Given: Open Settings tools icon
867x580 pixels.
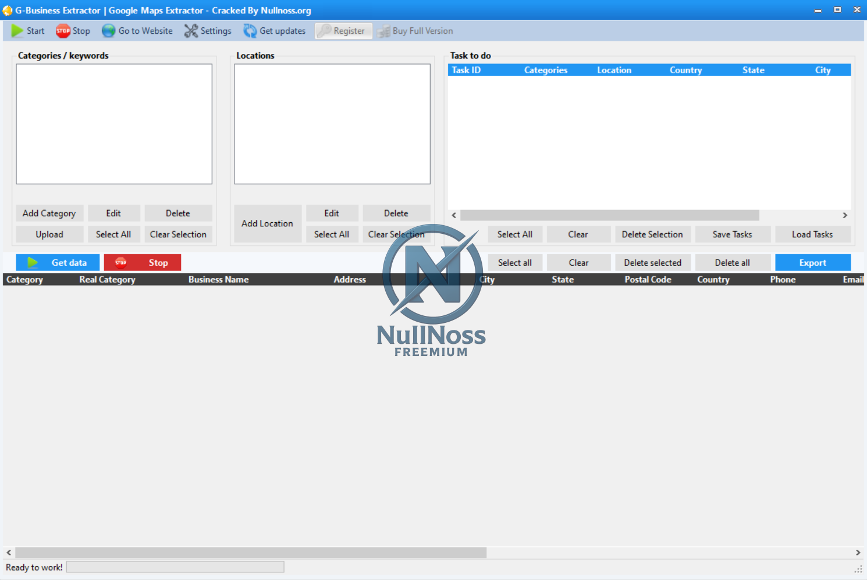Looking at the screenshot, I should pyautogui.click(x=191, y=31).
